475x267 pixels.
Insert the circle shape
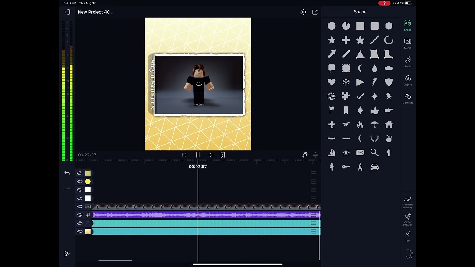coord(331,26)
